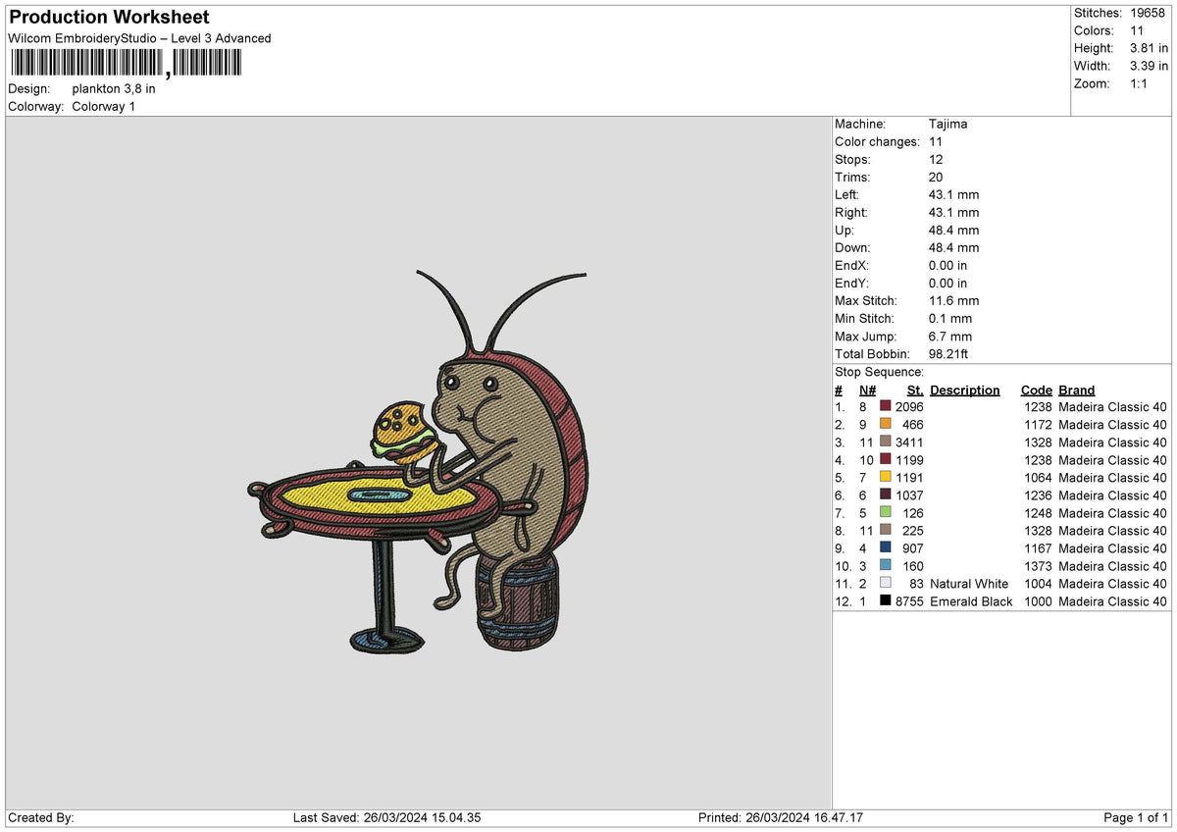Image resolution: width=1177 pixels, height=832 pixels.
Task: Select the Code column header
Action: pos(1036,390)
